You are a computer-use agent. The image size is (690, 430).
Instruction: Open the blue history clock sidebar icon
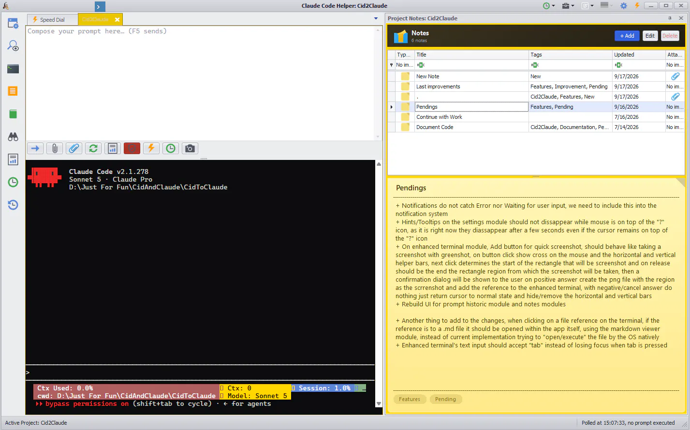(13, 205)
